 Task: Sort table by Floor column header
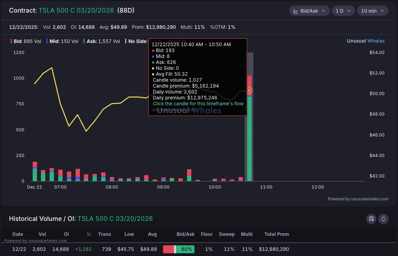pos(207,234)
